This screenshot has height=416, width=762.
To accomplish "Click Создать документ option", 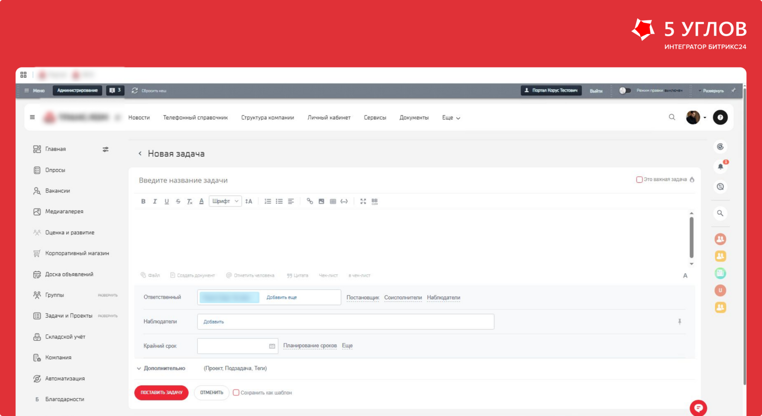I will click(192, 276).
